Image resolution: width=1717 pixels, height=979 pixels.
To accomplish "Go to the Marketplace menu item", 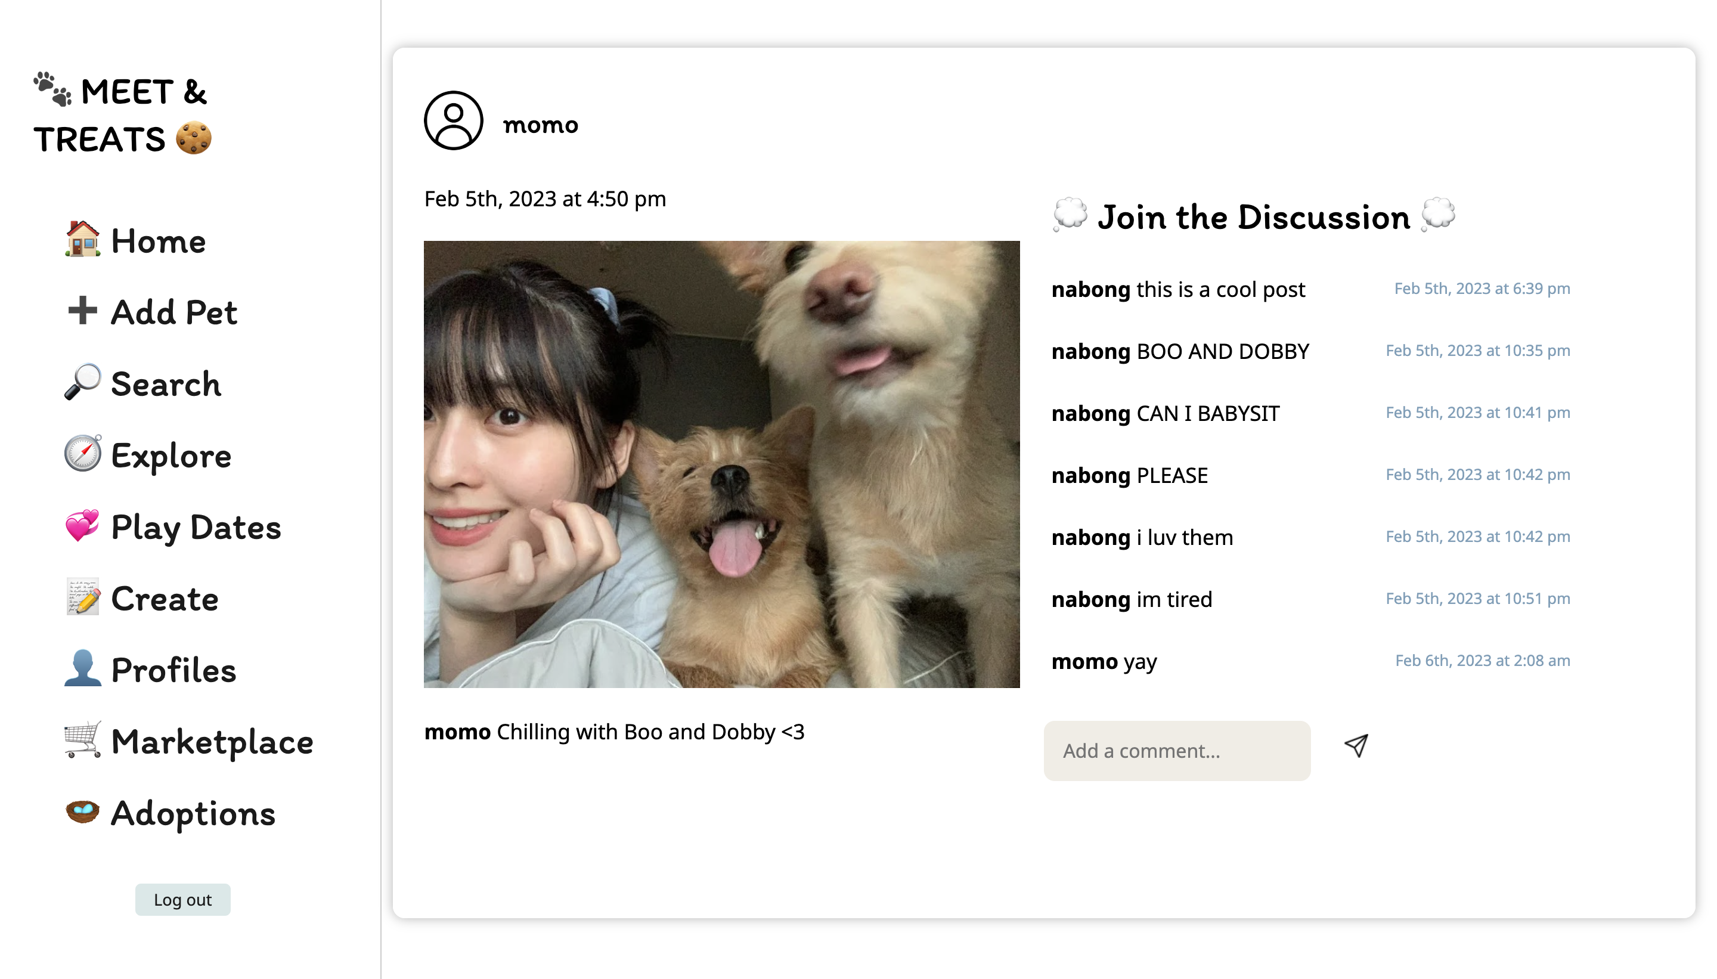I will 212,742.
